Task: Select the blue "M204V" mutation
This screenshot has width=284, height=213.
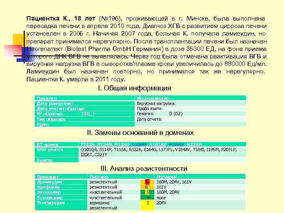Action: (176, 144)
